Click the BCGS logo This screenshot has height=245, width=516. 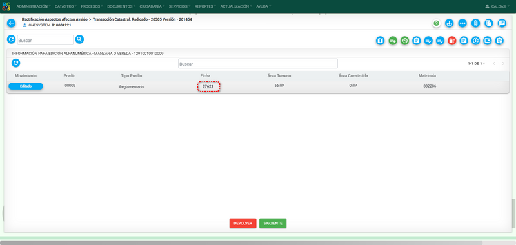click(6, 6)
